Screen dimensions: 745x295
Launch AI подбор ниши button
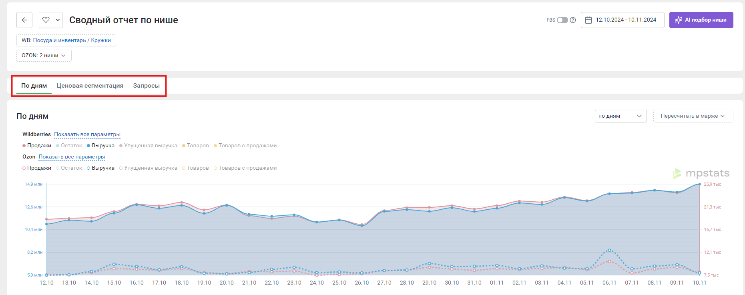pyautogui.click(x=701, y=20)
